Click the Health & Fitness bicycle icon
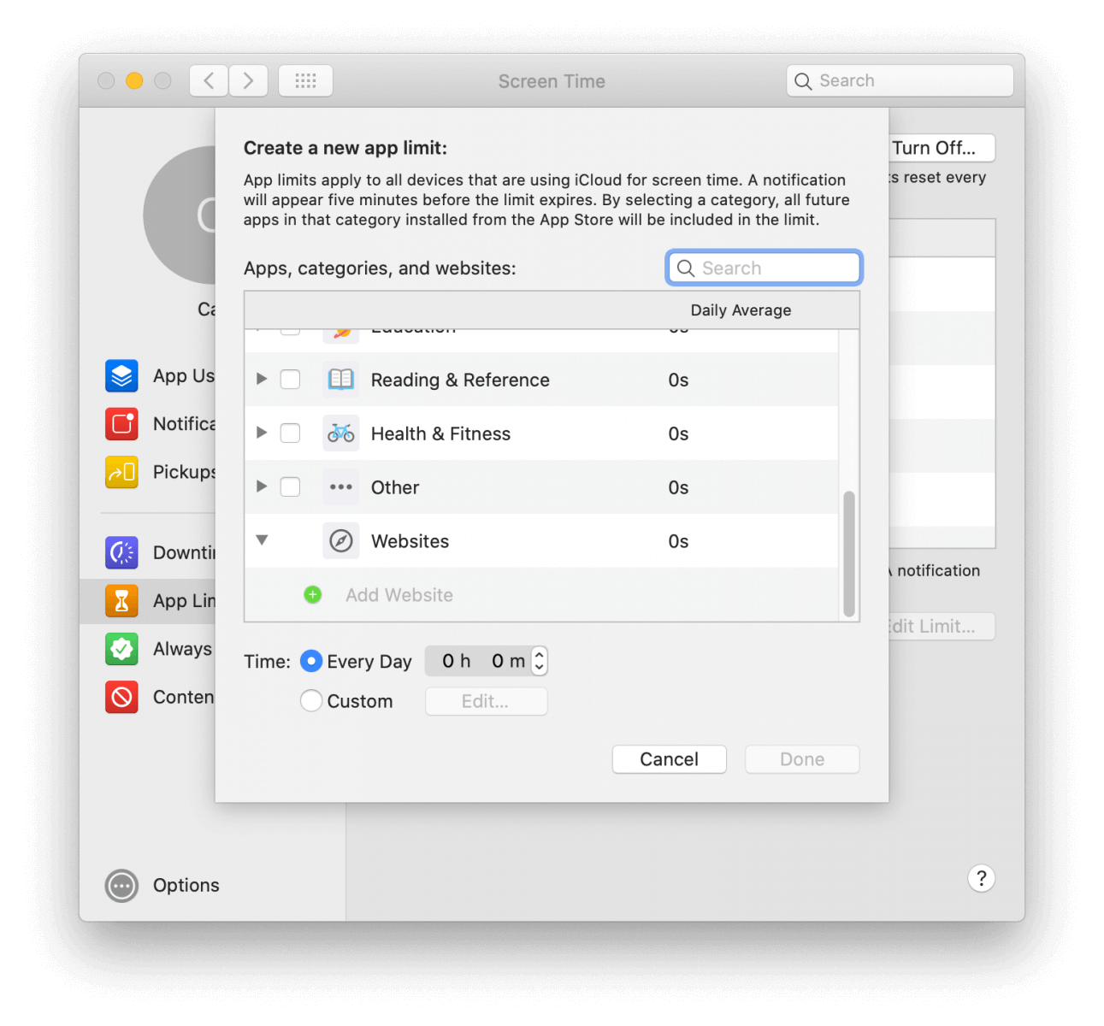 341,433
